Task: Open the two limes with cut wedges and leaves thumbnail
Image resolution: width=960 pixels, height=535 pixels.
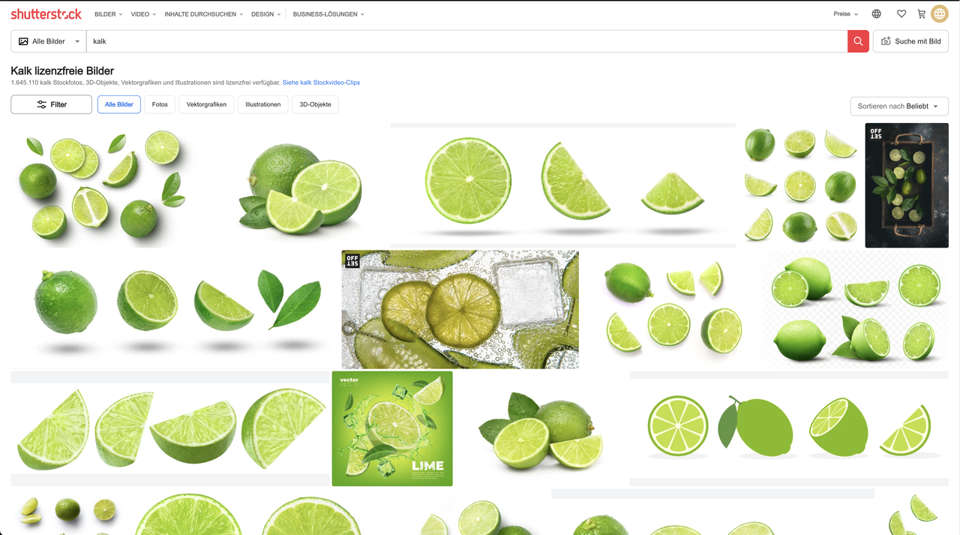Action: point(541,428)
